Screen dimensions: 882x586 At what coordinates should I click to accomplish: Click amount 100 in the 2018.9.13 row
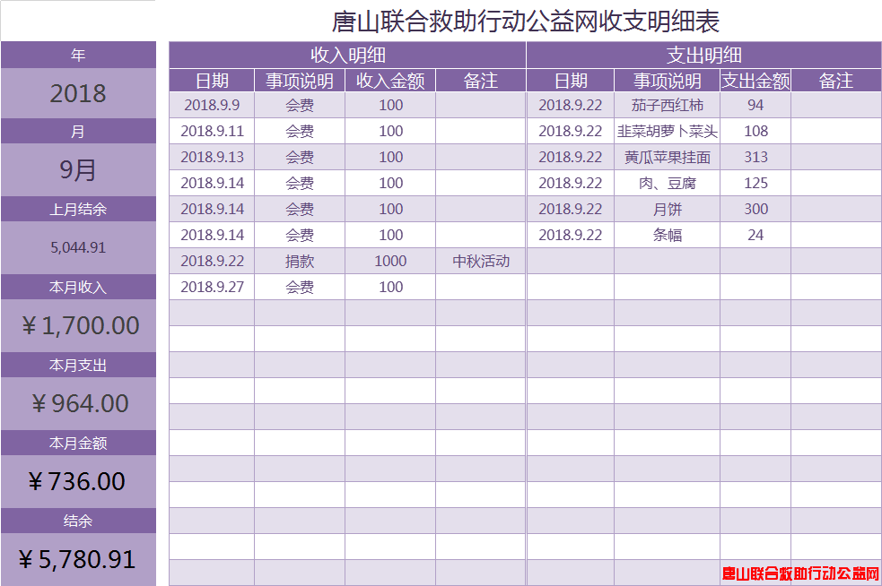click(390, 157)
